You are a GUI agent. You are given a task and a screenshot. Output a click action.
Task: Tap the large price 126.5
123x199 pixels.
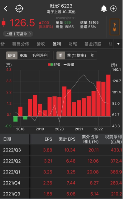(22, 23)
